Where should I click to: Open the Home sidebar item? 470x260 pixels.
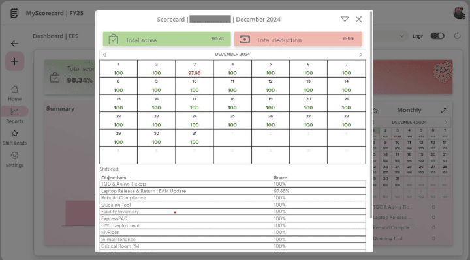pos(14,93)
